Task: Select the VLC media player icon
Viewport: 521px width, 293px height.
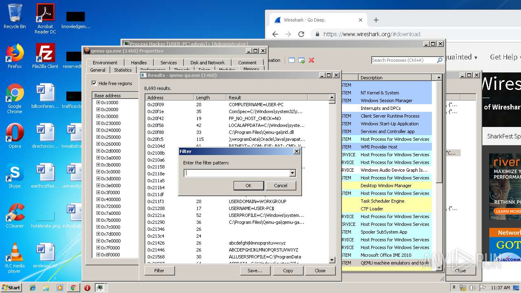Action: coord(15,258)
